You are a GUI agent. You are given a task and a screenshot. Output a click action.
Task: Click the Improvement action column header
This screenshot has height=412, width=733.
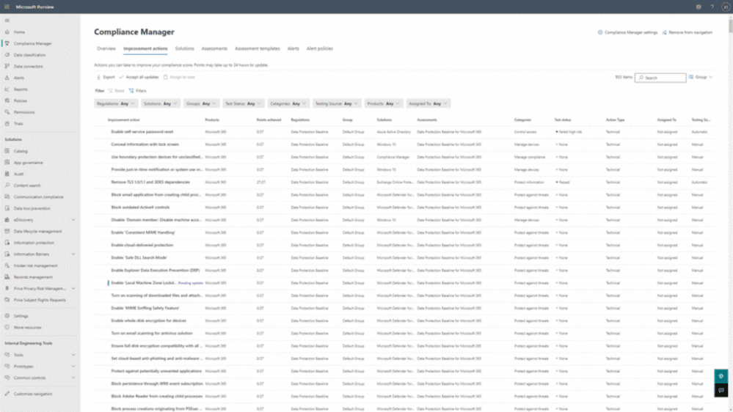(x=123, y=120)
